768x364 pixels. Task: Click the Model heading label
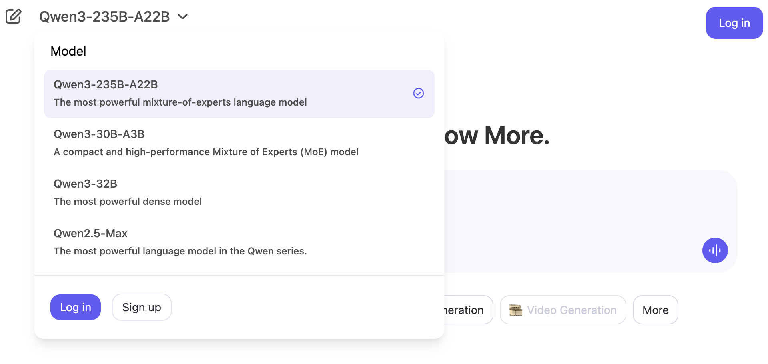[68, 51]
